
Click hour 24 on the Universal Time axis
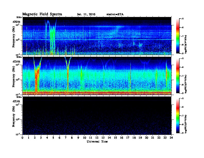point(171,138)
